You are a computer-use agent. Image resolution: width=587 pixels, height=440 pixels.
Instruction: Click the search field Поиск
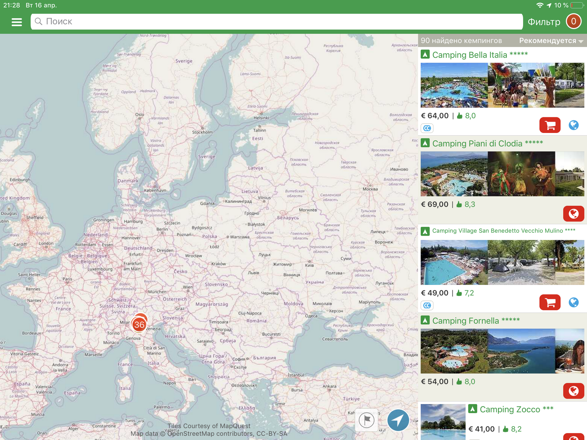277,22
